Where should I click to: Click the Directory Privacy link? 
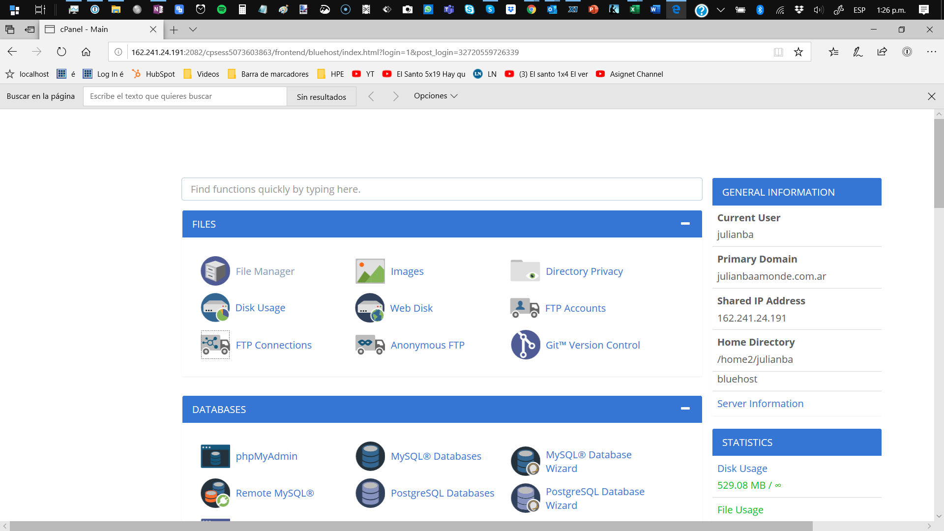(x=584, y=271)
